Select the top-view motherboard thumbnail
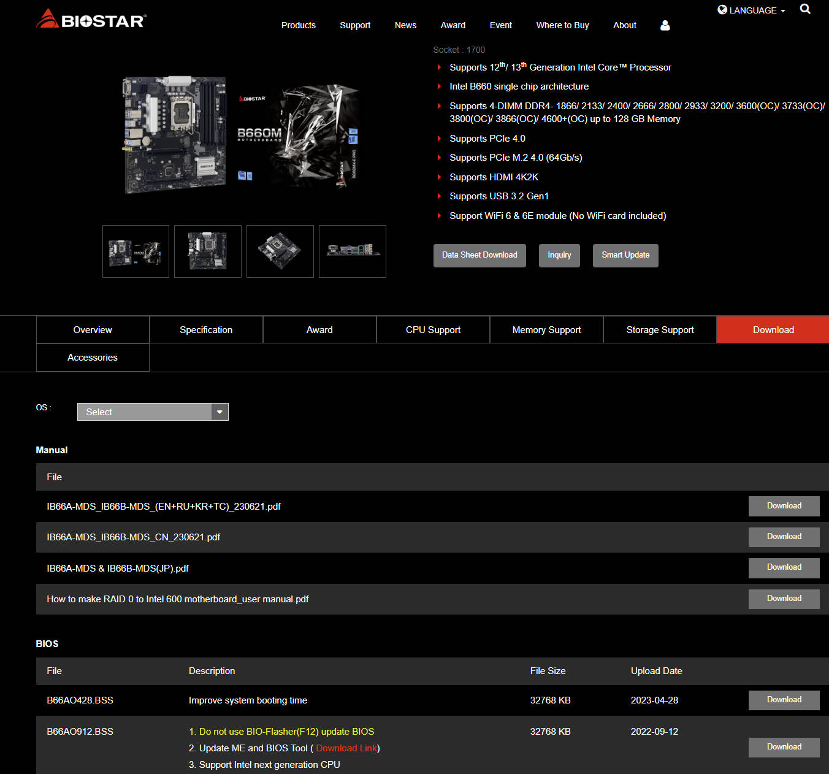This screenshot has height=774, width=829. click(208, 251)
